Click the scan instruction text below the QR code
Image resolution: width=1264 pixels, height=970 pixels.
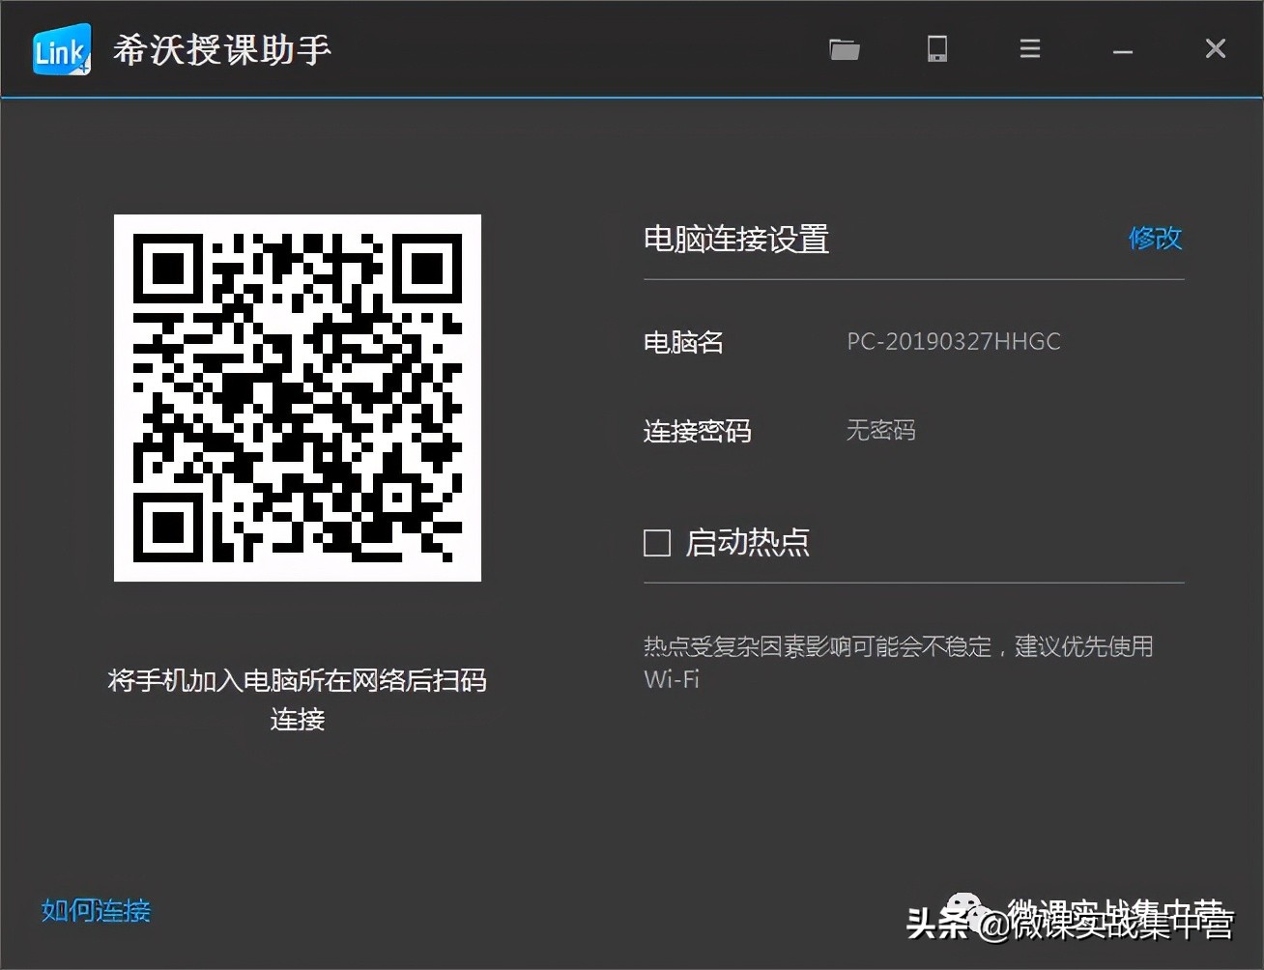[x=297, y=699]
